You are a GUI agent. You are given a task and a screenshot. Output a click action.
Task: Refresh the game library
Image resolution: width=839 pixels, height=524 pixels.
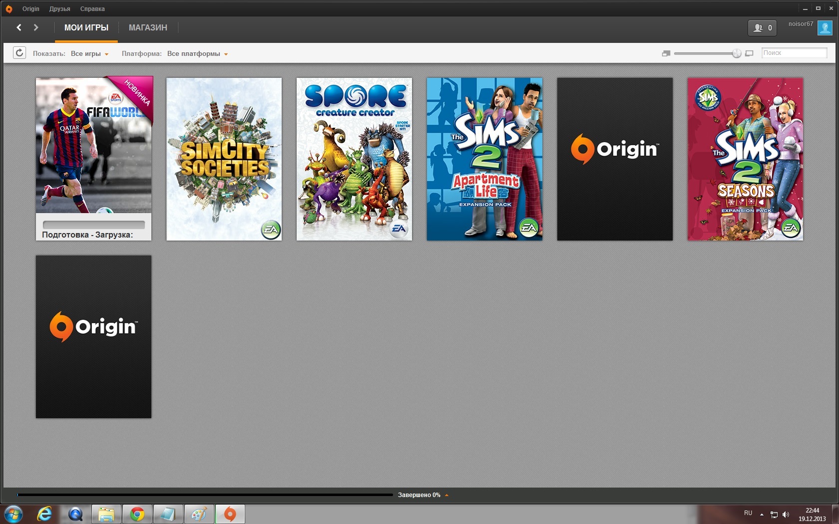tap(19, 53)
